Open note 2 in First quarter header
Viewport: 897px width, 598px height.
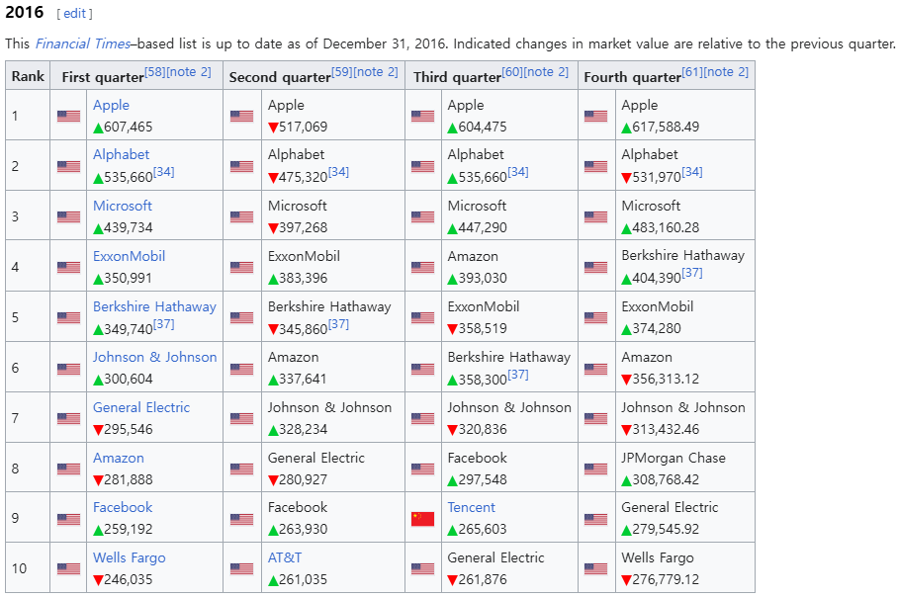(189, 72)
